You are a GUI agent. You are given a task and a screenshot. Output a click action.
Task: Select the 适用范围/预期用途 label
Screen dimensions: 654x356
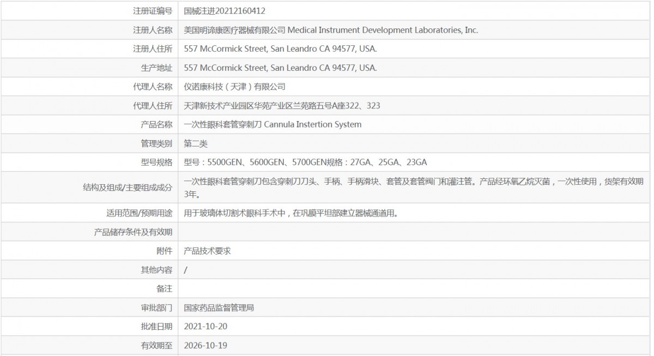tap(140, 213)
